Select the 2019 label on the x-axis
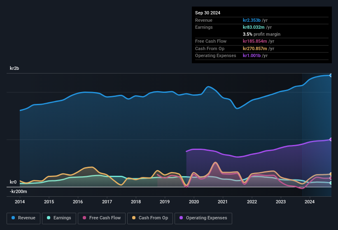The width and height of the screenshot is (338, 230). pos(165,202)
